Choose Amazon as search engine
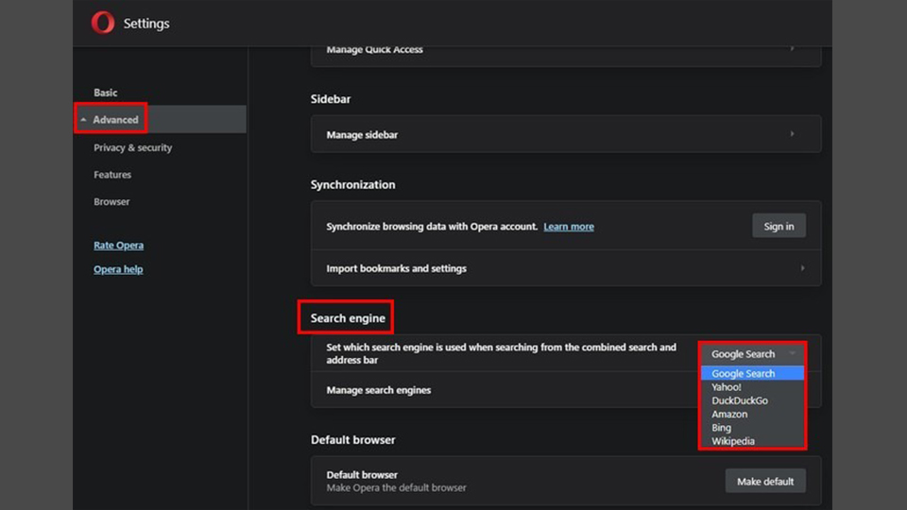Viewport: 907px width, 510px height. point(752,414)
